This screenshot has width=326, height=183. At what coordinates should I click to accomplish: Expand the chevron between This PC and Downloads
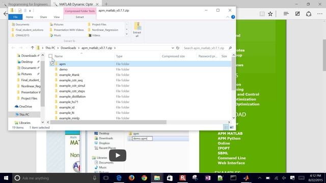point(58,48)
